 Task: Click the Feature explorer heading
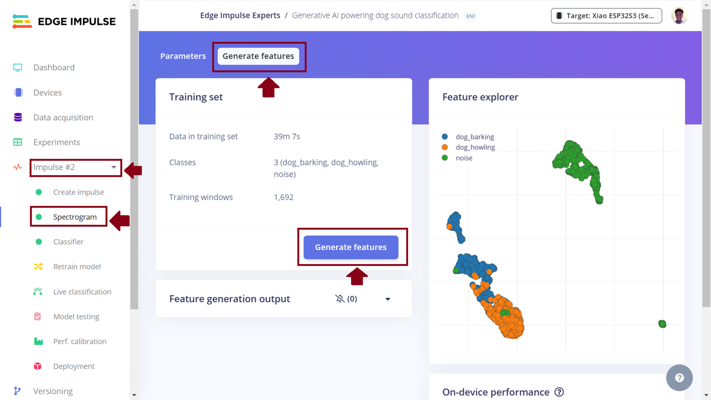[x=480, y=97]
